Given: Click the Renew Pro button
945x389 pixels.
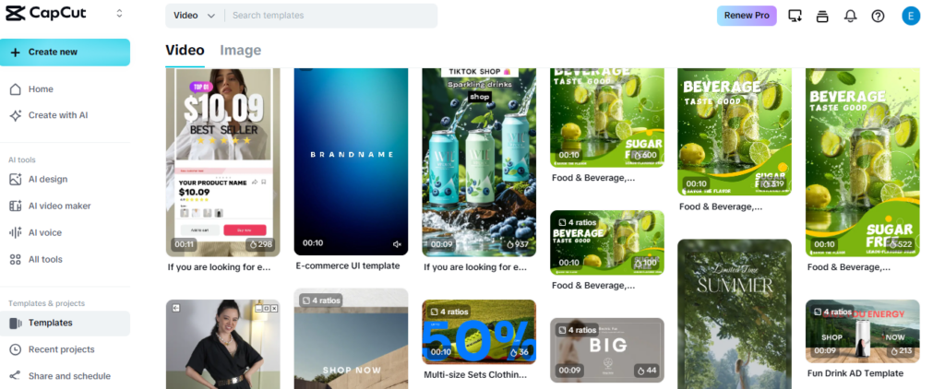Looking at the screenshot, I should pos(747,16).
